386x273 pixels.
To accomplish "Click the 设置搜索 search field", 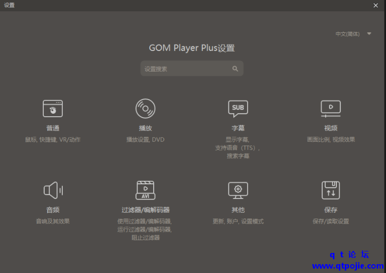I will (x=192, y=69).
